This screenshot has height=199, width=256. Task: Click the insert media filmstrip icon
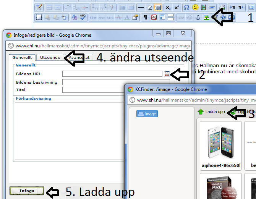click(x=204, y=8)
